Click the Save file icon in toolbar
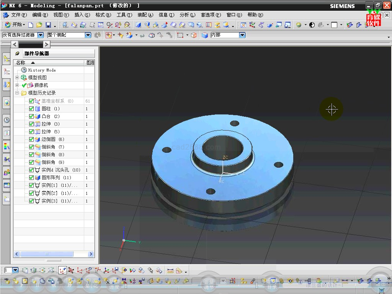Image resolution: width=392 pixels, height=294 pixels. tap(48, 25)
